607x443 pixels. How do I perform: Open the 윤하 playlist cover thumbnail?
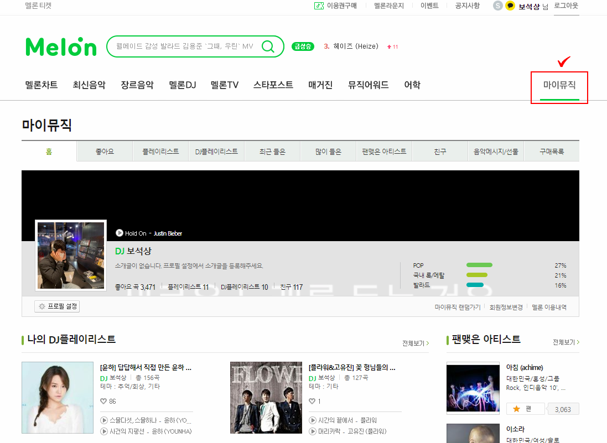[x=58, y=397]
